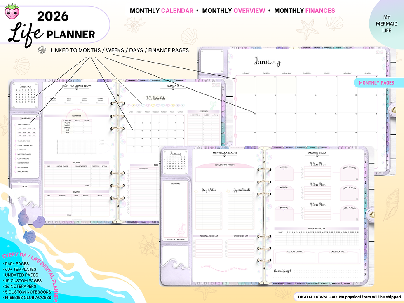Open home icon on Month at a Glance planner
This screenshot has height=303, width=404.
tap(198, 148)
